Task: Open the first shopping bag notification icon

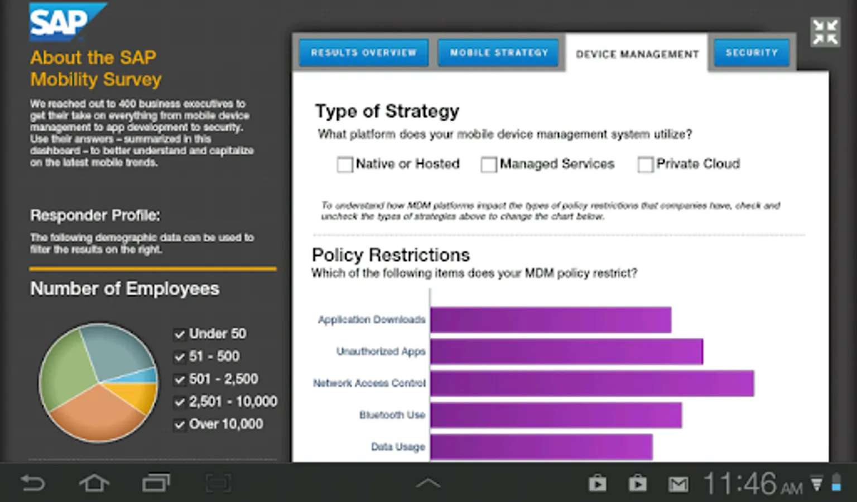Action: point(598,483)
